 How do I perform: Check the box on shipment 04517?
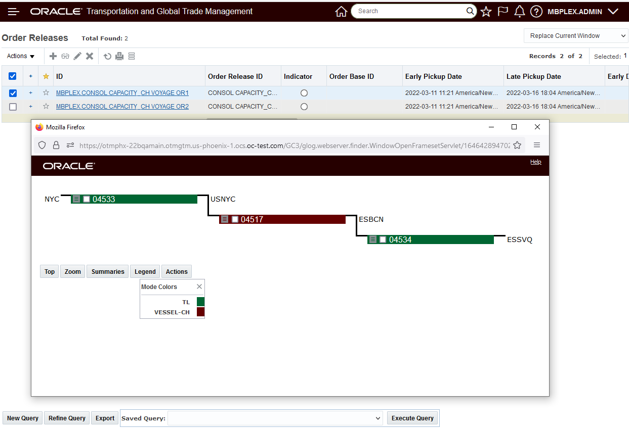(x=235, y=219)
